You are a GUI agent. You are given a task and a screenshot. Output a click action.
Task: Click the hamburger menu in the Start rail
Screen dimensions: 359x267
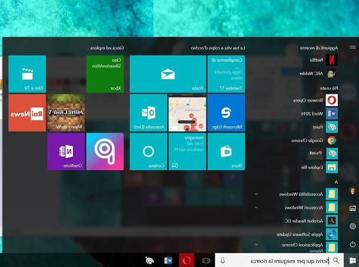point(353,47)
